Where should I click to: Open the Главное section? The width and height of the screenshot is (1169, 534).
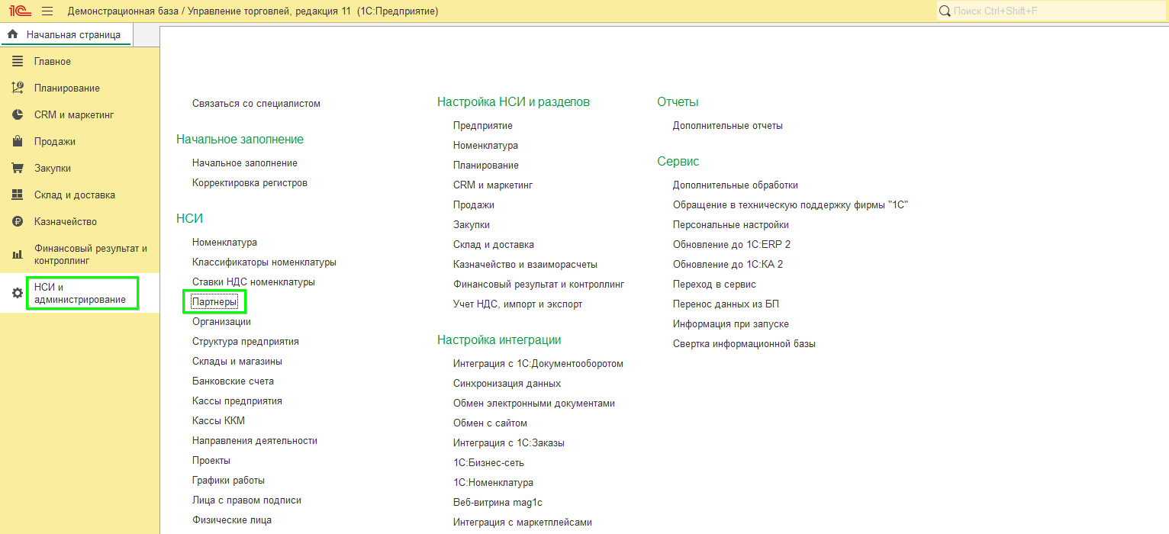click(x=53, y=61)
